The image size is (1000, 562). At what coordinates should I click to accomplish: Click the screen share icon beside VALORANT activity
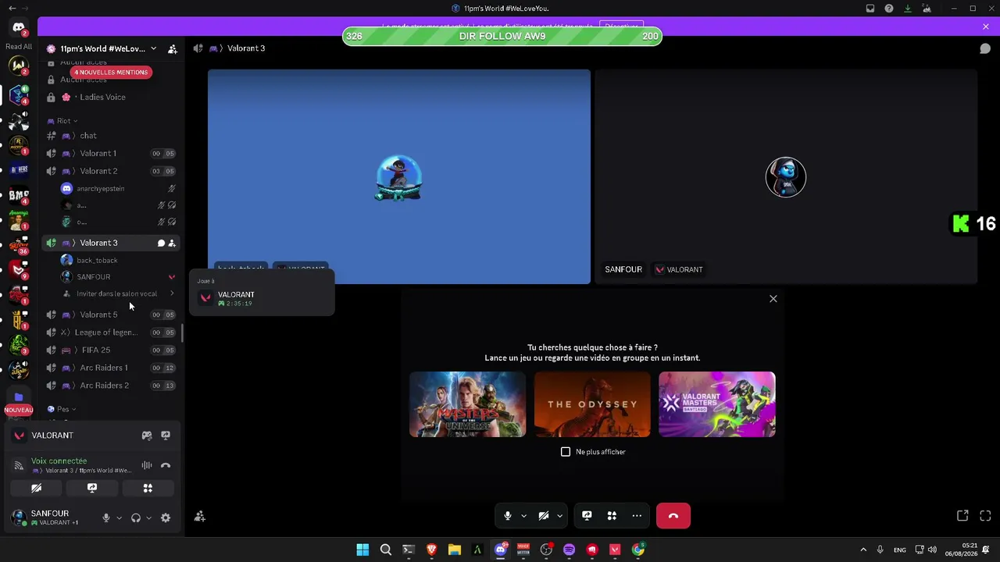coord(166,436)
